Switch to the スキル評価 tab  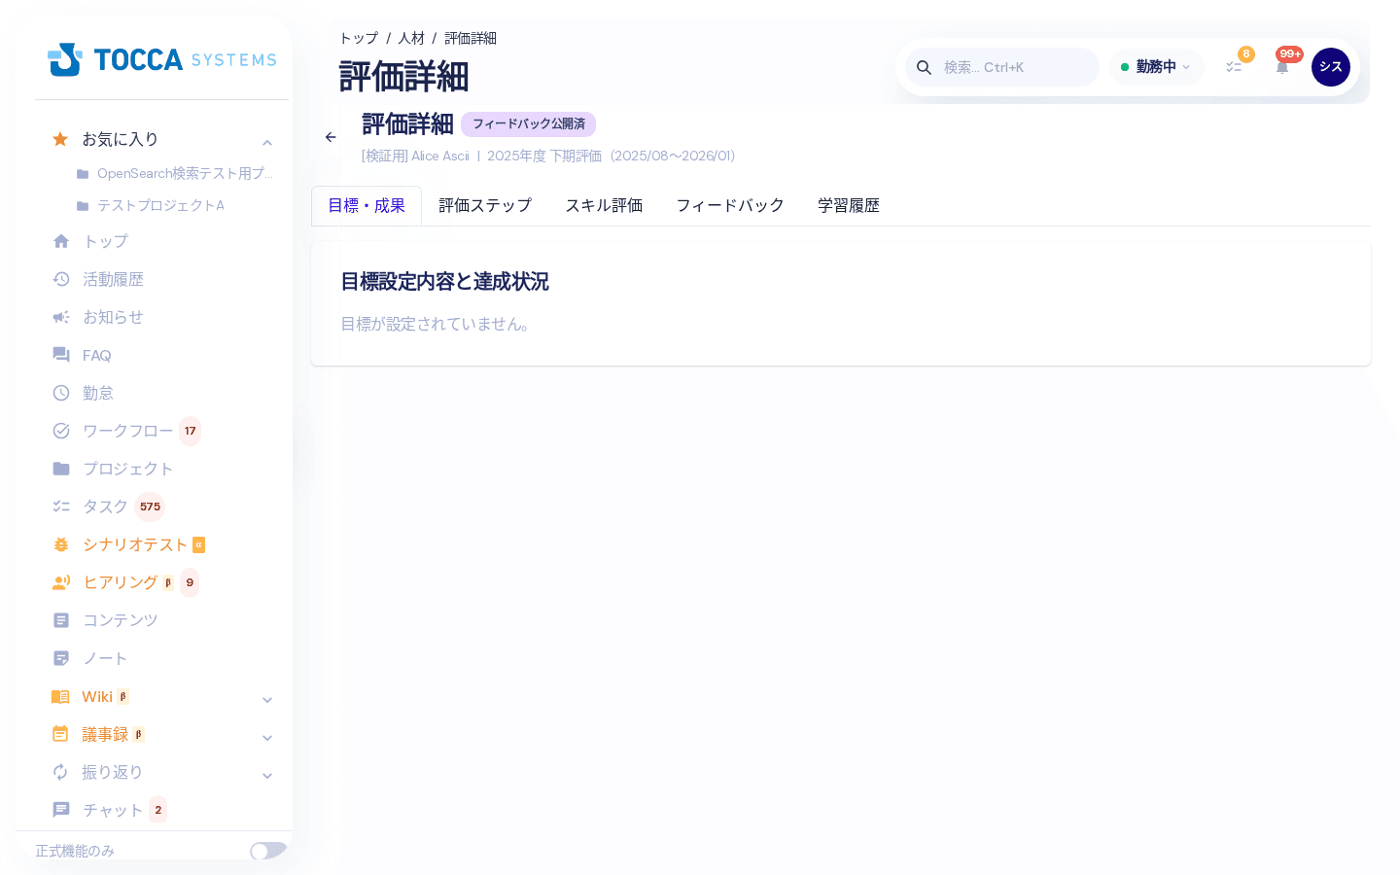pyautogui.click(x=604, y=206)
